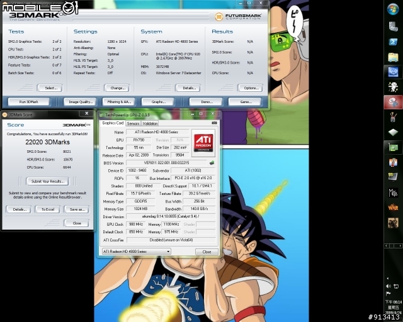This screenshot has height=322, width=403.
Task: Switch to the Graphics Card tab
Action: pyautogui.click(x=113, y=123)
